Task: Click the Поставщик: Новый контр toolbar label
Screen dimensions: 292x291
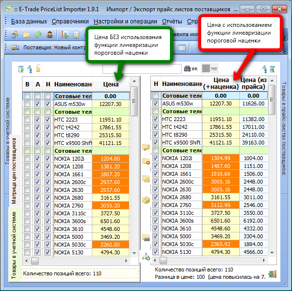Action: (x=54, y=48)
